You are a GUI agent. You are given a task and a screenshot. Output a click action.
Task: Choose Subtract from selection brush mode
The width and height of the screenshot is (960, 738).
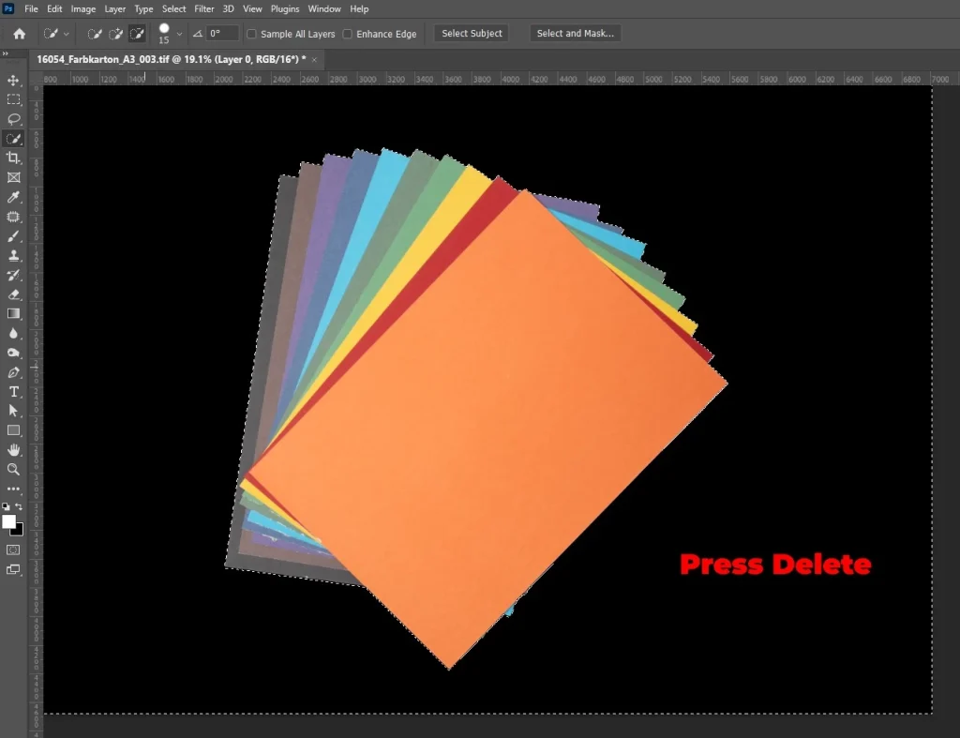pyautogui.click(x=137, y=34)
